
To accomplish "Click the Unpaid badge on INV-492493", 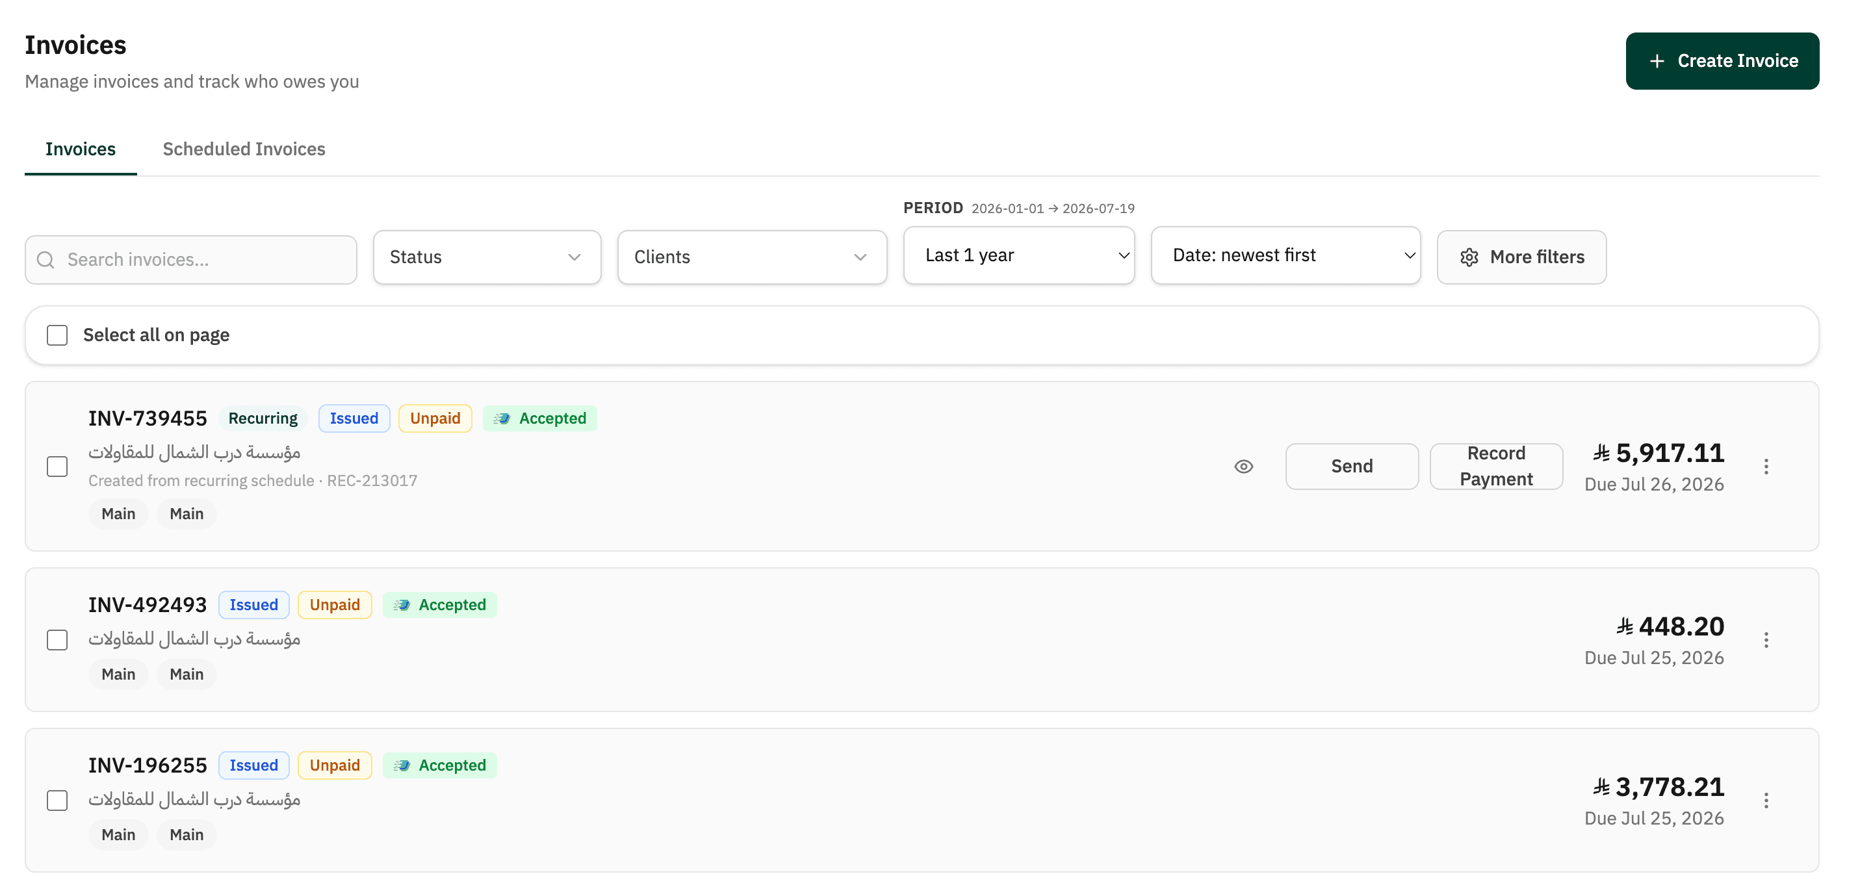I will click(x=334, y=605).
